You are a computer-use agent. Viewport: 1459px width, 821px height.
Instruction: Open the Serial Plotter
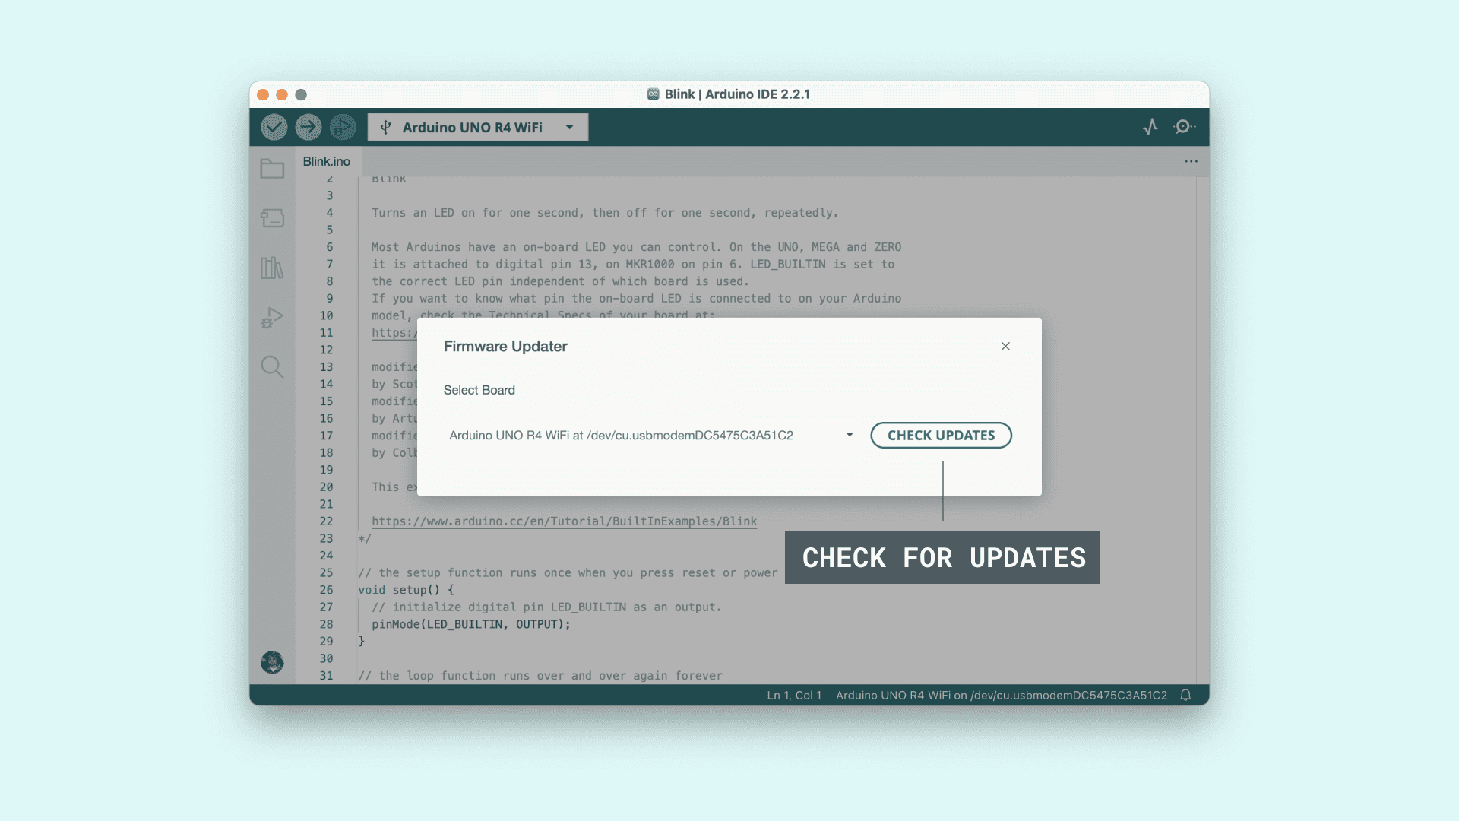point(1150,127)
